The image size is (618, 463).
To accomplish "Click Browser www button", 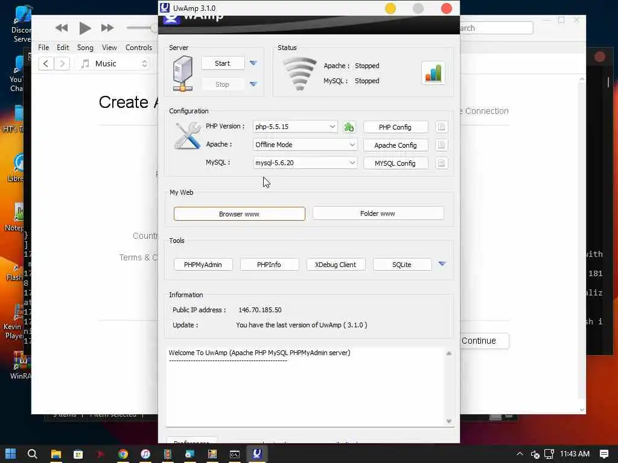I will pyautogui.click(x=239, y=214).
